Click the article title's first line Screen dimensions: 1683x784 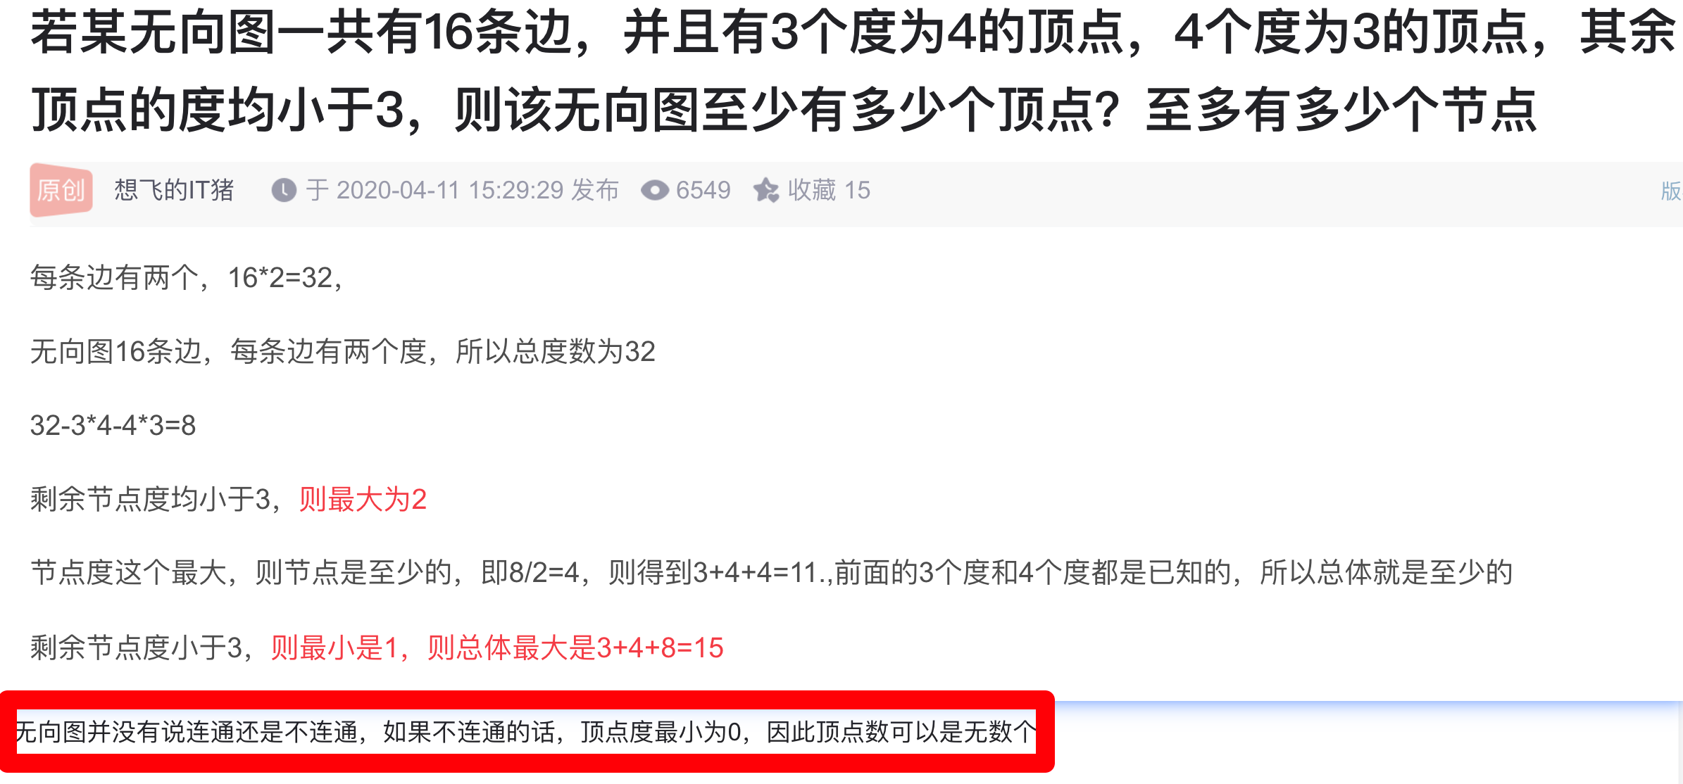(x=852, y=32)
